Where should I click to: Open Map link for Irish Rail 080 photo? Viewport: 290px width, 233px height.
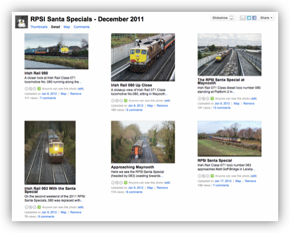point(63,94)
